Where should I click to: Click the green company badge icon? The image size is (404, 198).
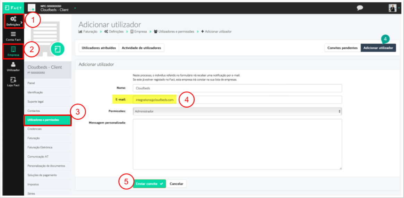(58, 49)
